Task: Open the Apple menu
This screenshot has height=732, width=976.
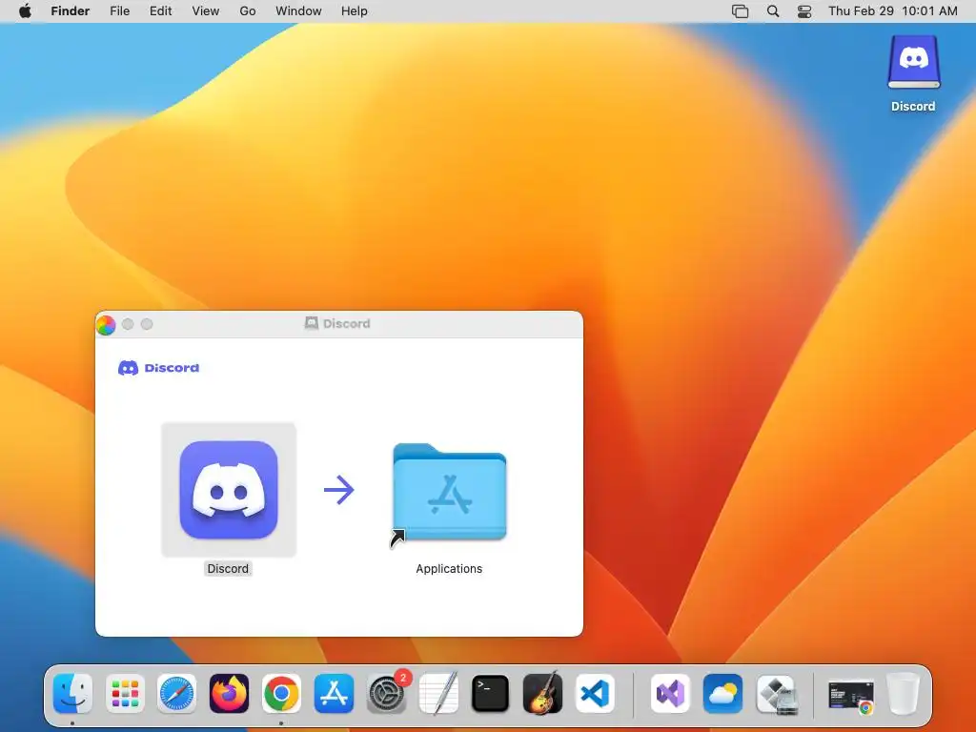Action: point(25,11)
